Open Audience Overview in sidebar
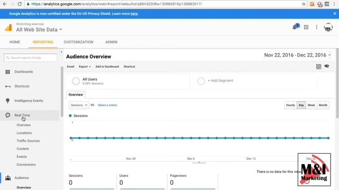339x190 pixels. click(24, 187)
